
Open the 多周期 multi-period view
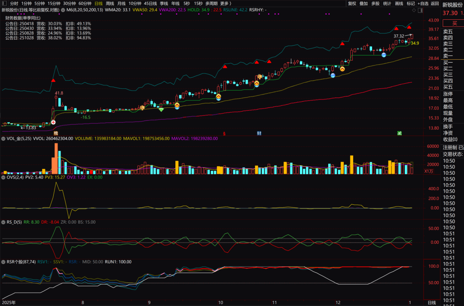click(x=211, y=3)
